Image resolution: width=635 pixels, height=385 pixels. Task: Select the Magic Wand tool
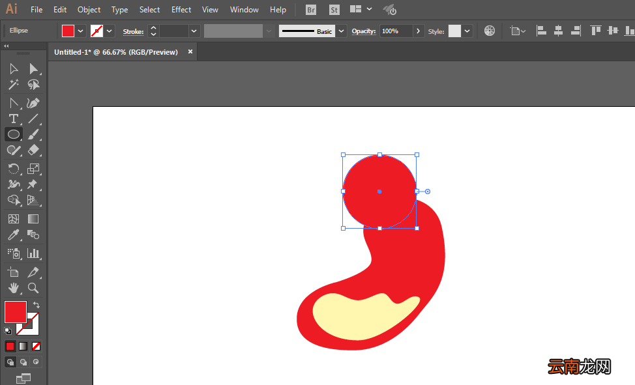pos(13,85)
